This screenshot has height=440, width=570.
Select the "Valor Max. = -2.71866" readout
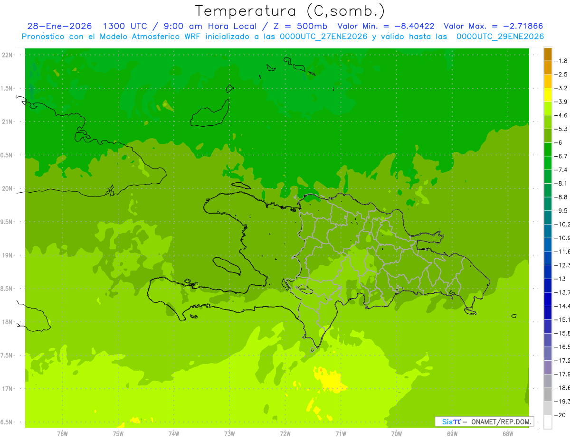[494, 27]
